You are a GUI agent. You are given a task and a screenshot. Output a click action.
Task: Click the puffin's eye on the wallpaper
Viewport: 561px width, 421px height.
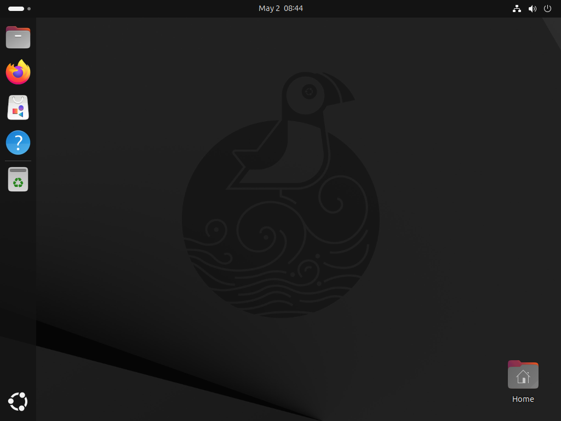tap(310, 92)
